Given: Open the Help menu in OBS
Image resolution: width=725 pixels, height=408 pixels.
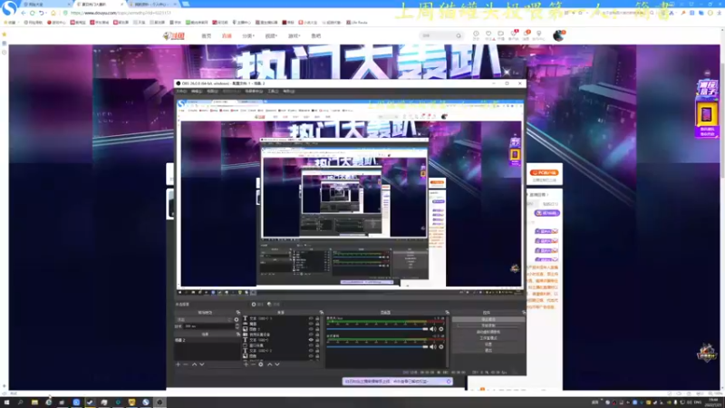Looking at the screenshot, I should [x=288, y=92].
